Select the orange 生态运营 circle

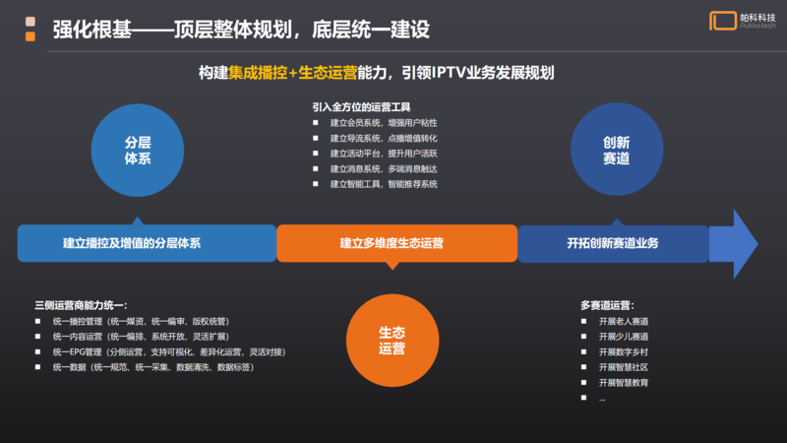coord(393,341)
